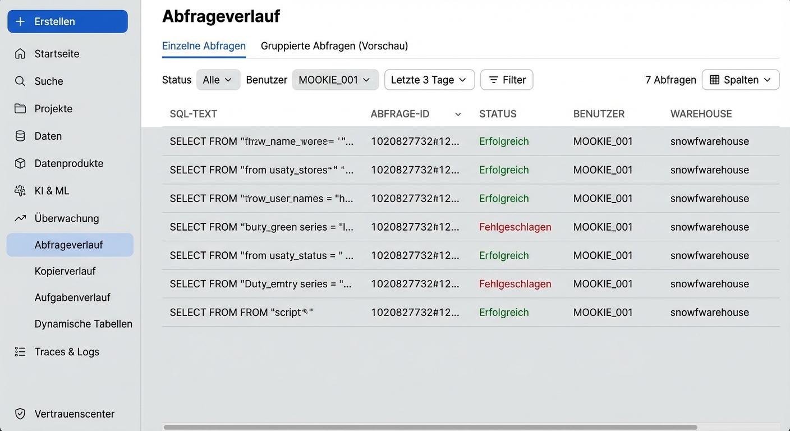
Task: Expand the Benutzer MOOKIE_001 dropdown
Action: (335, 80)
